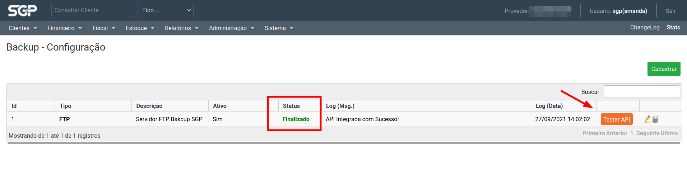This screenshot has width=687, height=180.
Task: Click the Buscar search input field
Action: (x=641, y=92)
